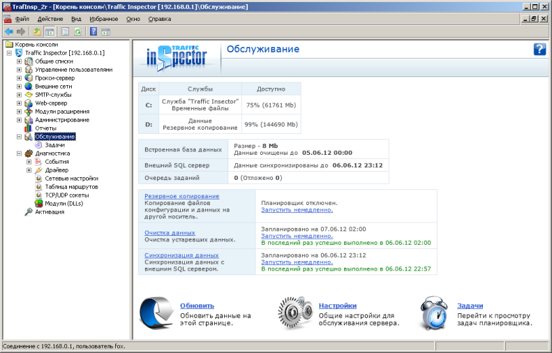This screenshot has height=353, width=552.
Task: Click Запустить немедленно under Планировщик отключен
Action: [x=297, y=210]
